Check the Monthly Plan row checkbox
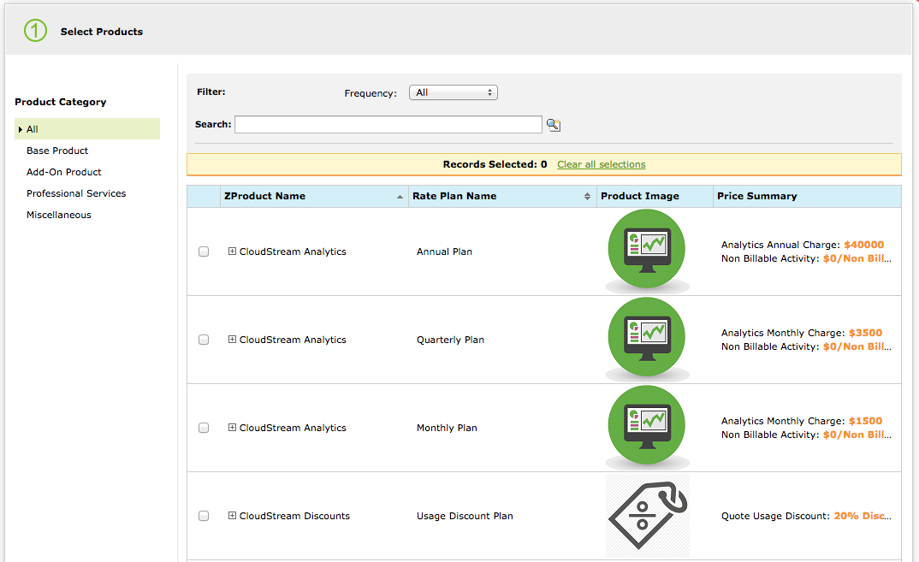 (x=204, y=428)
